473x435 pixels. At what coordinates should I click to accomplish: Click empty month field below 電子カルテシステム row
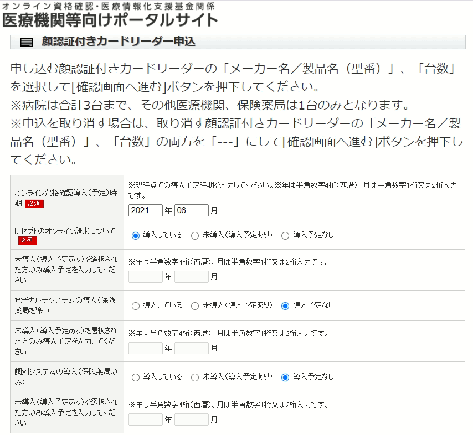[x=191, y=348]
